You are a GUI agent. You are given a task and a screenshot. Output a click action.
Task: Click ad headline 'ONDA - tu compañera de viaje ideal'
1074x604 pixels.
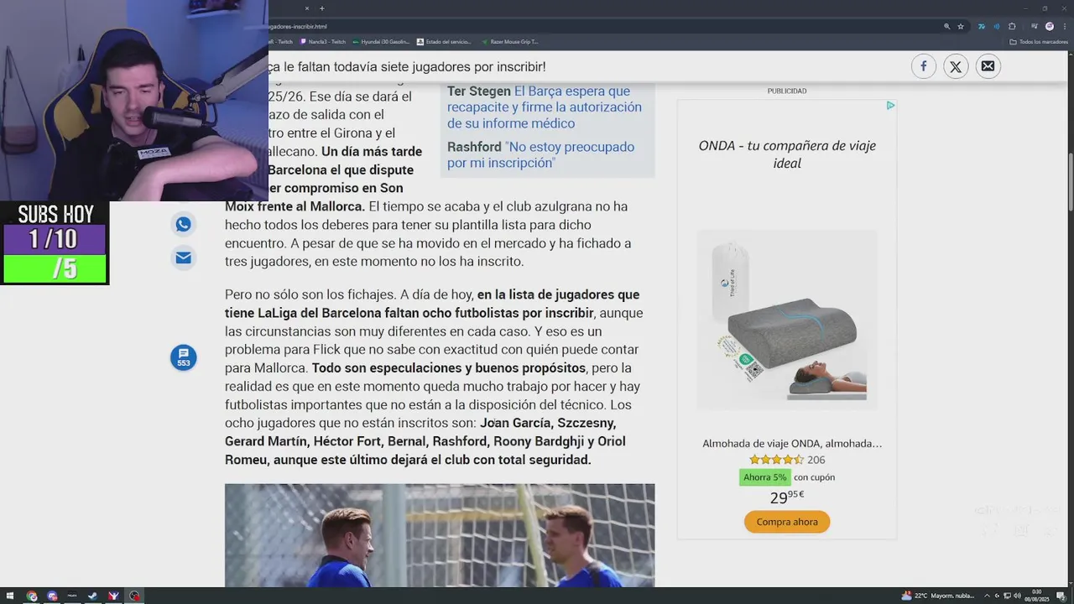[x=787, y=154]
